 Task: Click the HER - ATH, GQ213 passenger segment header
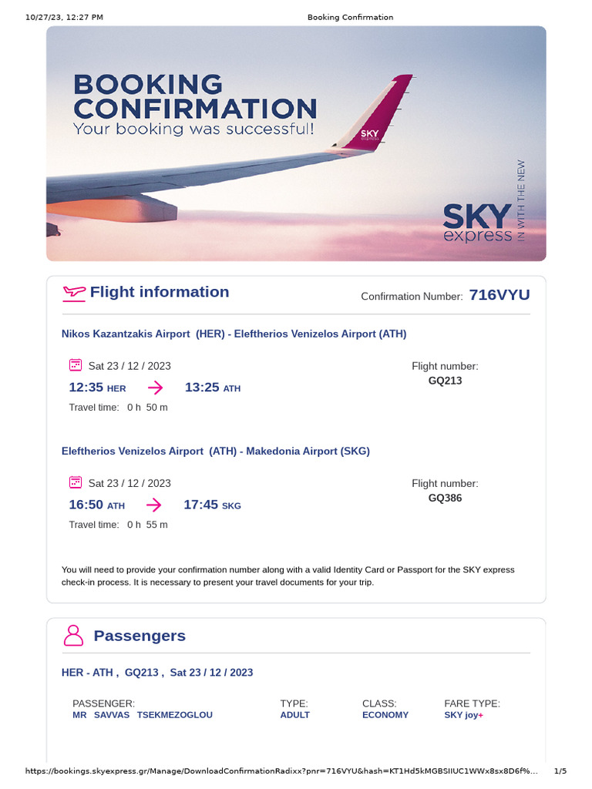[x=157, y=673]
